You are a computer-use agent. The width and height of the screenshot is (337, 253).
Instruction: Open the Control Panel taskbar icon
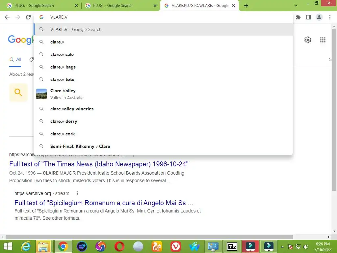click(213, 246)
